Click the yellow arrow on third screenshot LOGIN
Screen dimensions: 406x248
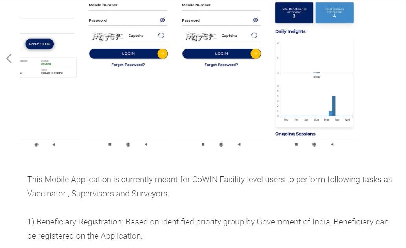(x=255, y=54)
